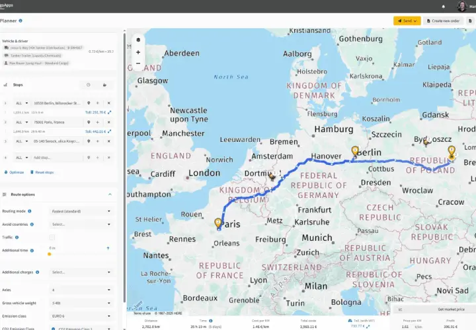Click the cargo icon in the Stops header
The height and width of the screenshot is (330, 476).
[x=104, y=85]
